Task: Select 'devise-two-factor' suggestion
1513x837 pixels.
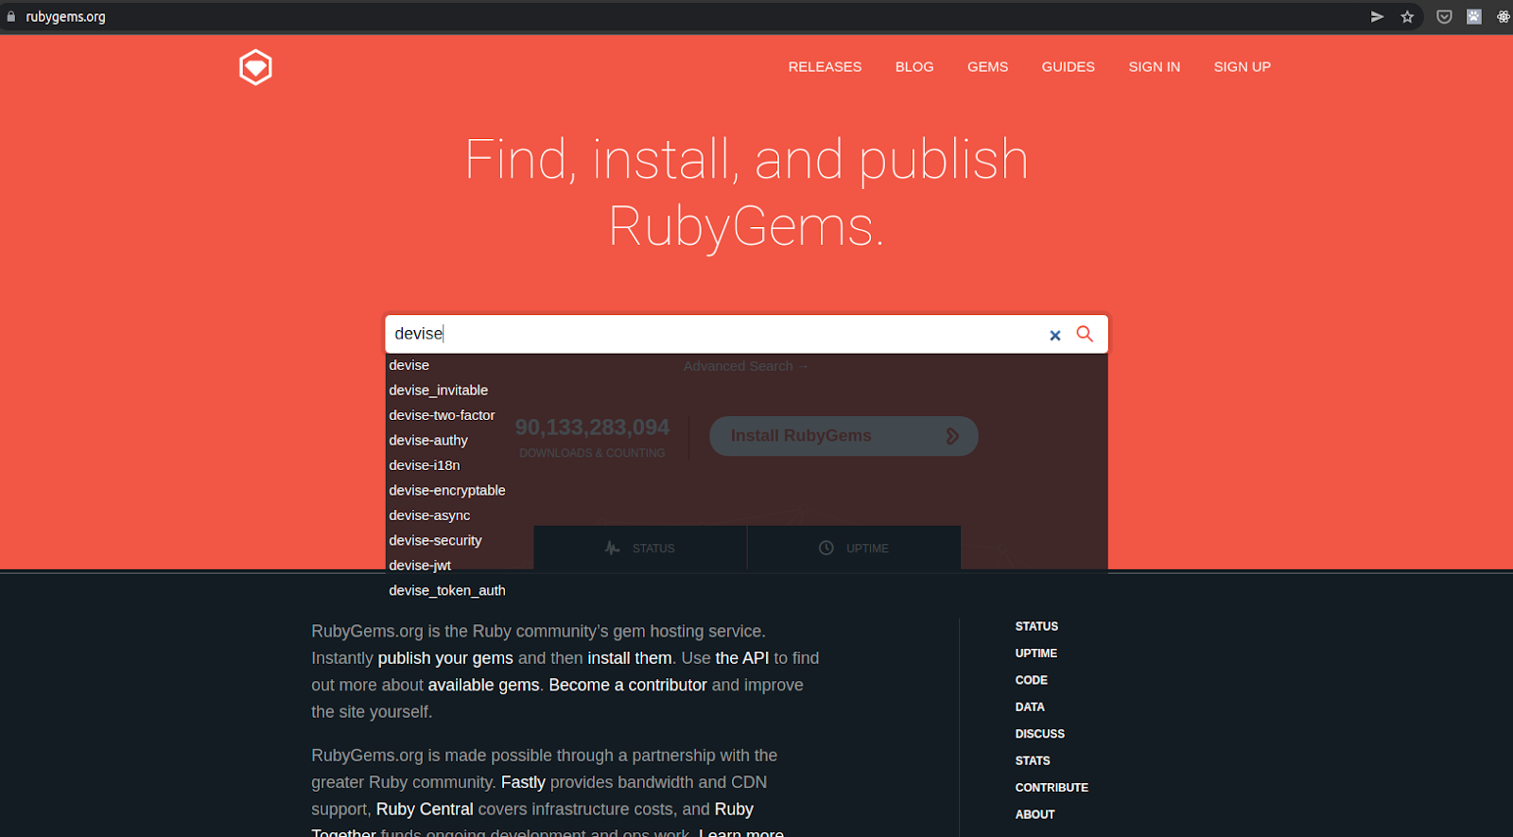Action: [x=442, y=415]
